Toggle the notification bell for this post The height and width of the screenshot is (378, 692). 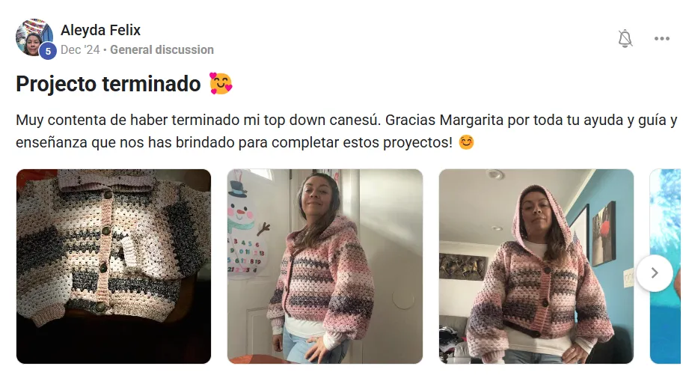pos(625,39)
